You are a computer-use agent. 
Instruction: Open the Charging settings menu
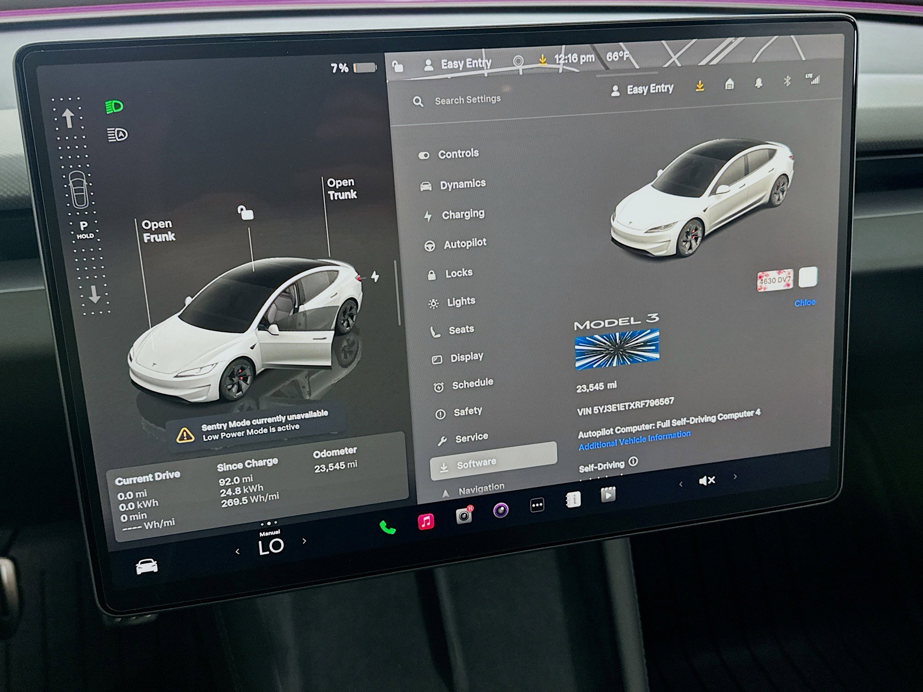[x=454, y=215]
